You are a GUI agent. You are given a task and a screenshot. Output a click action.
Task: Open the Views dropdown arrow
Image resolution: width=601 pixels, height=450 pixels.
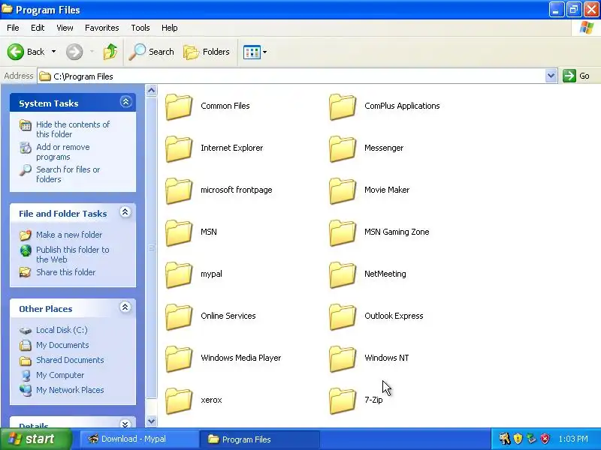[x=265, y=52]
